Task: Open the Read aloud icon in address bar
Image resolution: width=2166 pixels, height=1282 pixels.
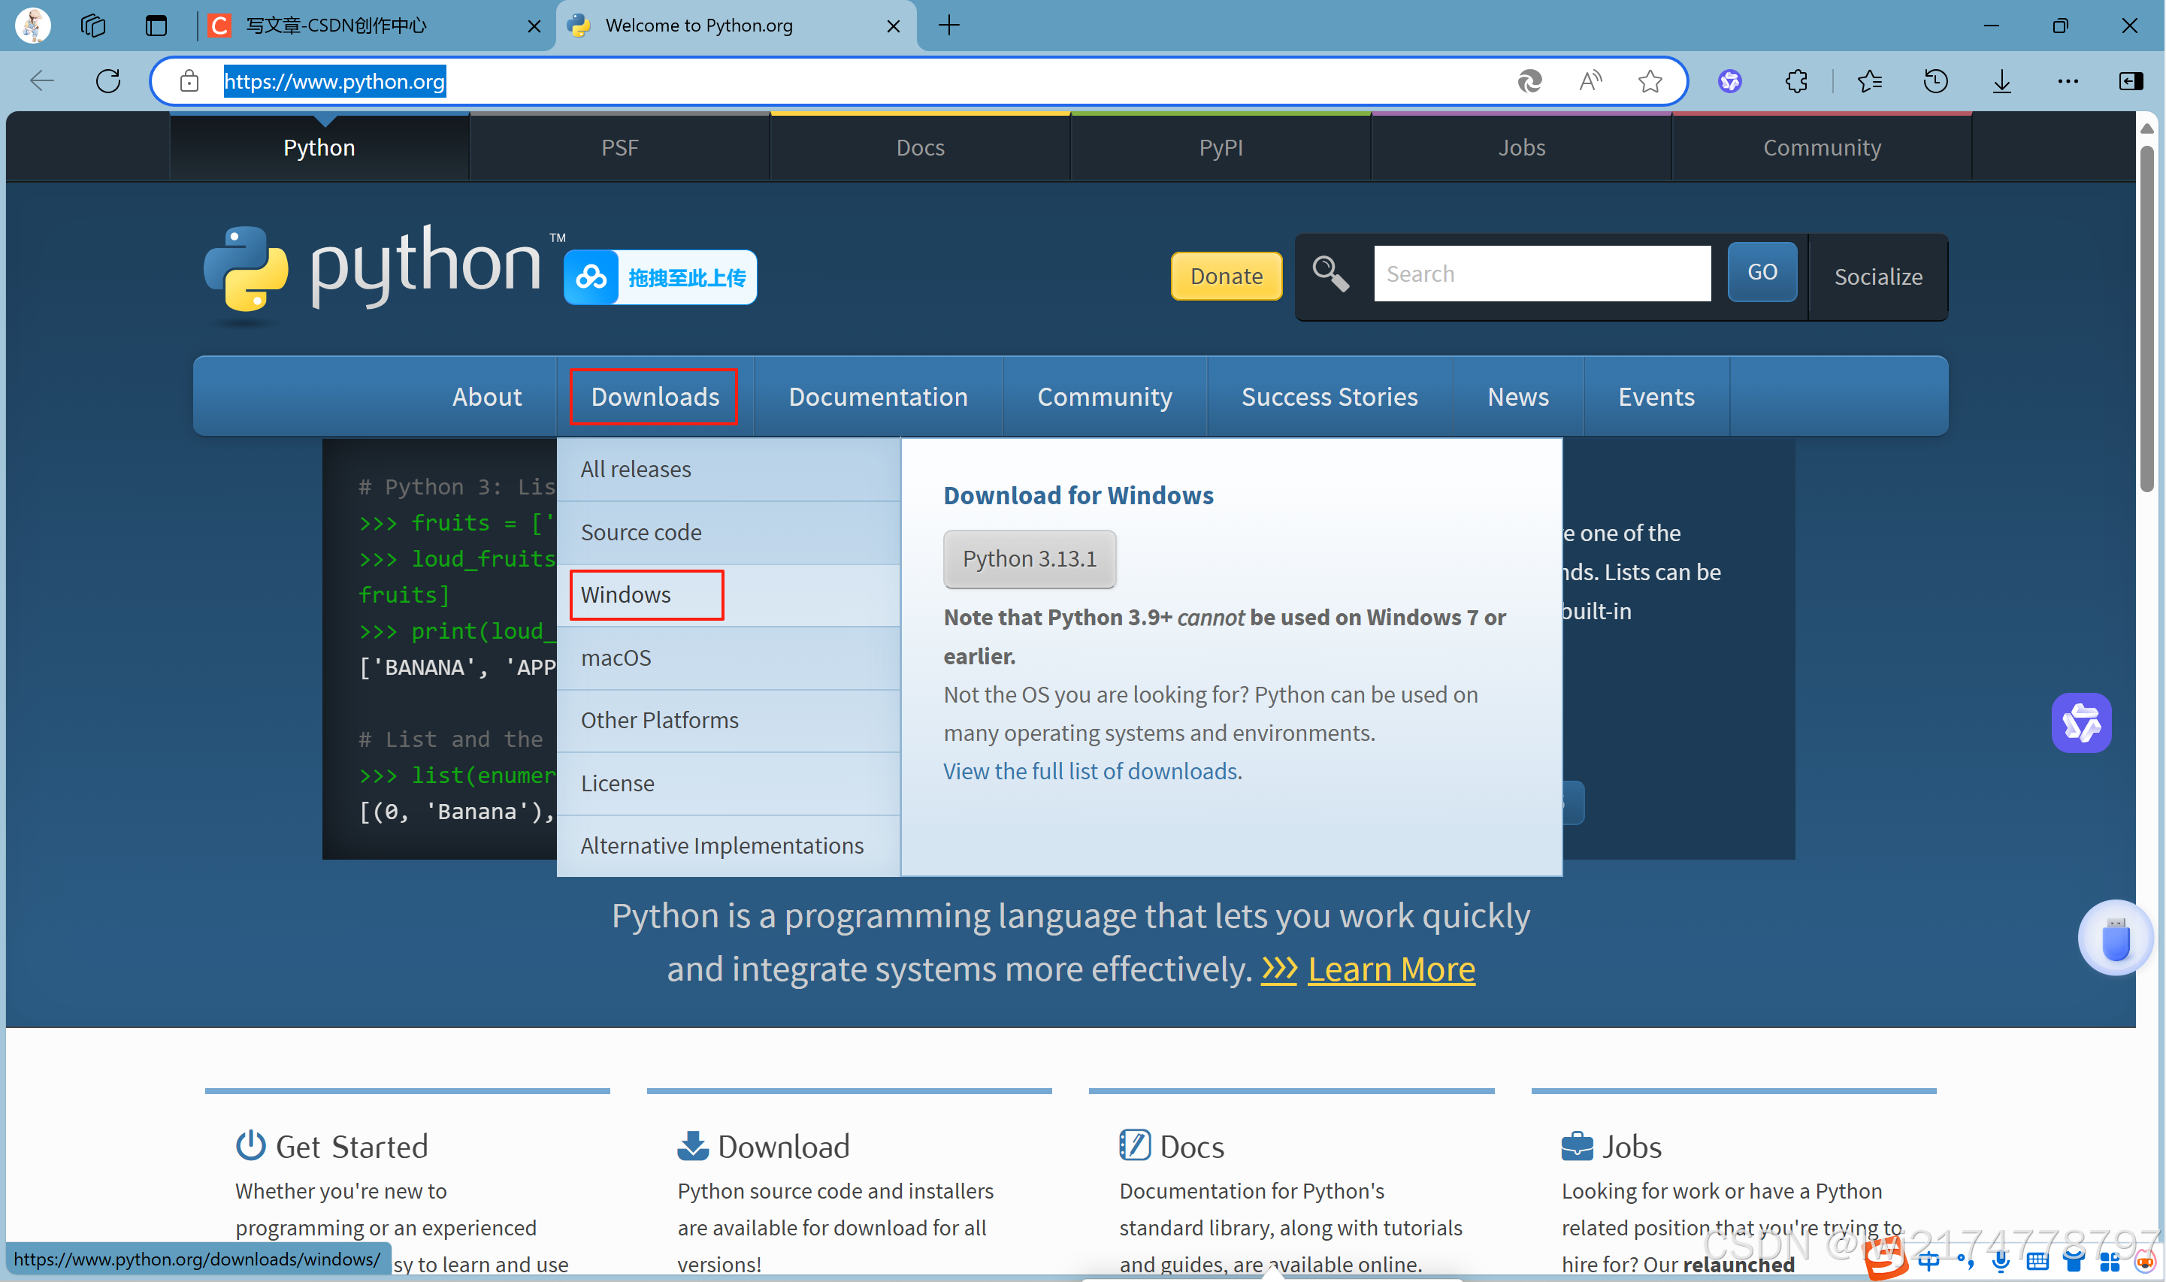Action: pyautogui.click(x=1590, y=81)
